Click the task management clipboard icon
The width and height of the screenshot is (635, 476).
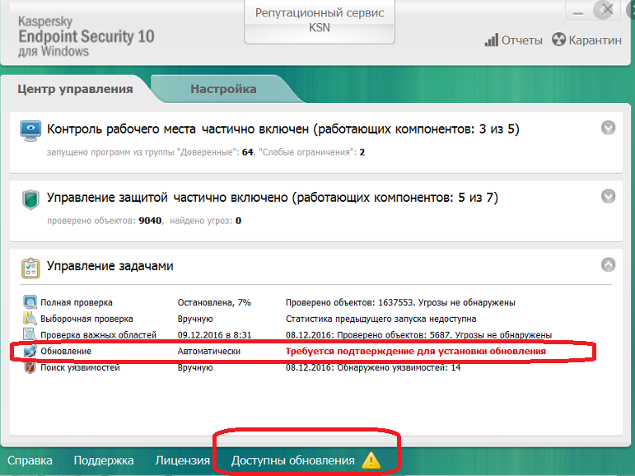30,268
